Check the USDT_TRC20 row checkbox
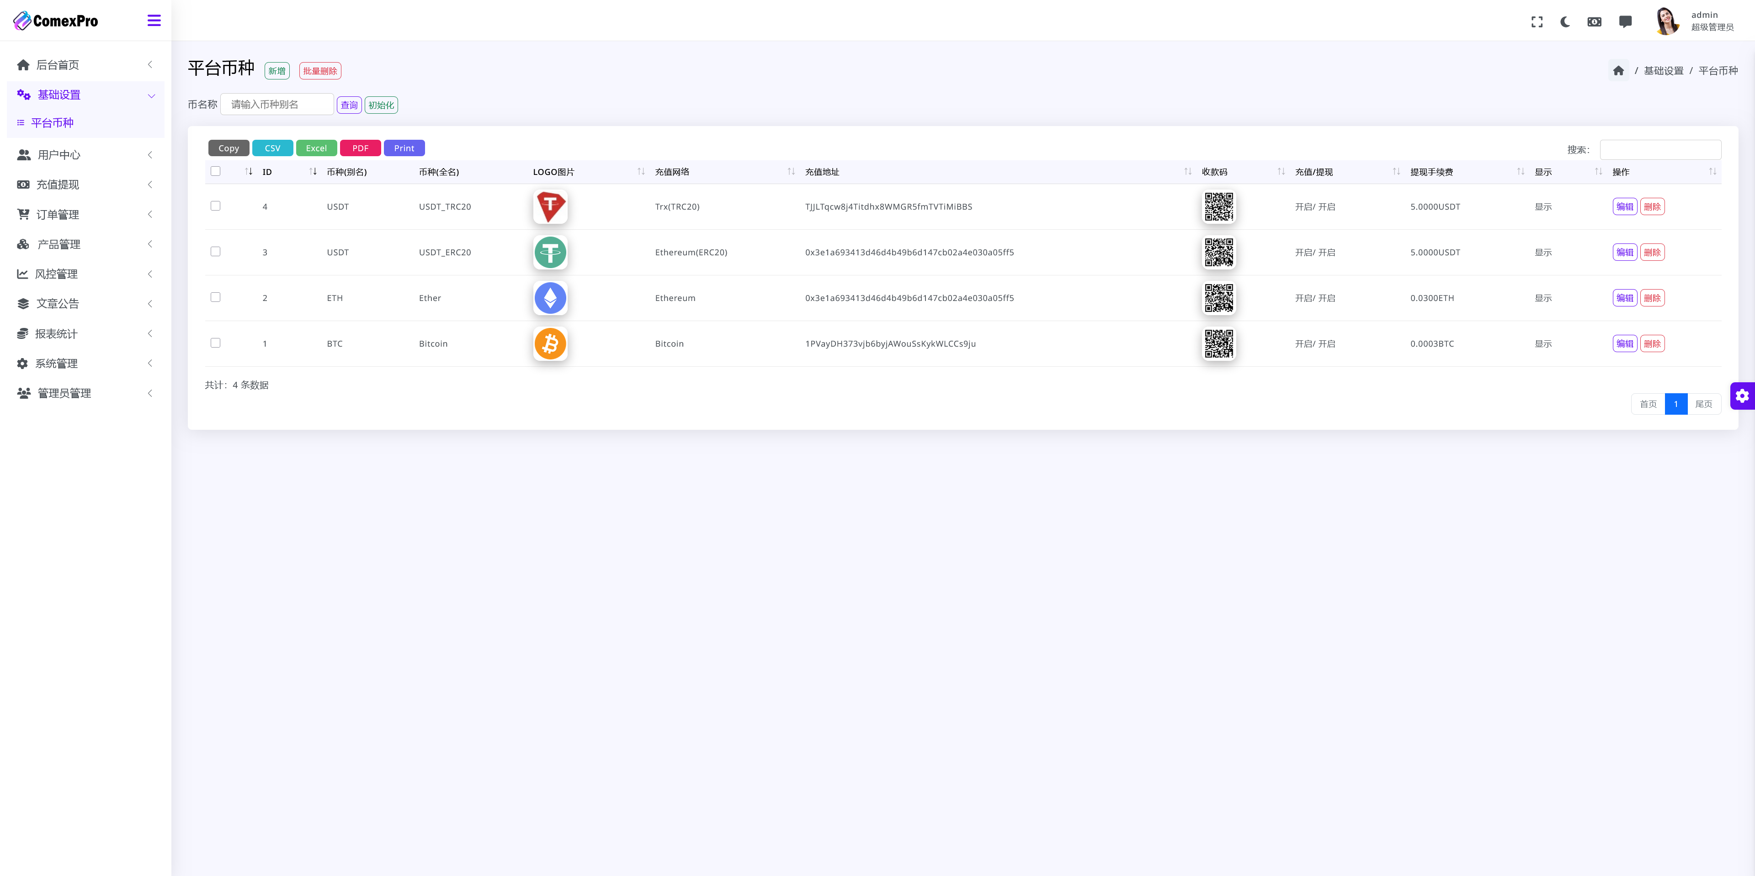This screenshot has height=876, width=1755. 215,206
